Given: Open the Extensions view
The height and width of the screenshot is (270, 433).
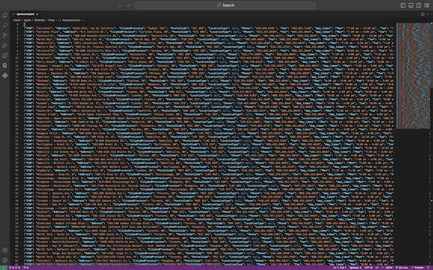Looking at the screenshot, I should (x=5, y=56).
